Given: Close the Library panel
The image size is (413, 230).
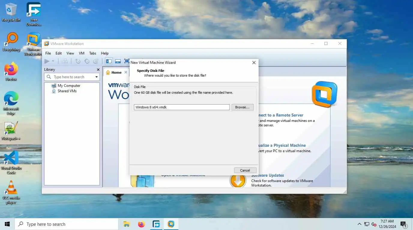Looking at the screenshot, I should [98, 69].
